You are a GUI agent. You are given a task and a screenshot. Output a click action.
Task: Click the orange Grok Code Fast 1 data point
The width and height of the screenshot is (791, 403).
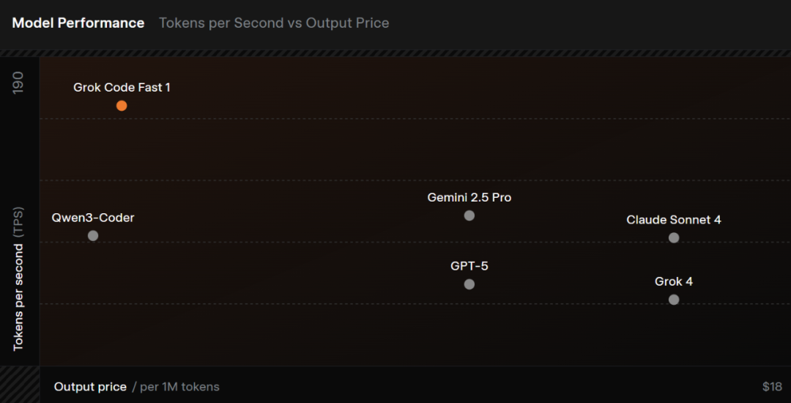[x=122, y=106]
